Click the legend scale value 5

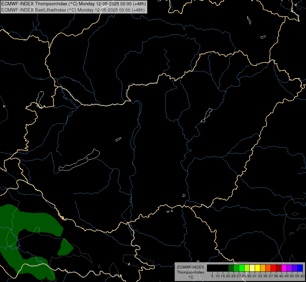212,276
